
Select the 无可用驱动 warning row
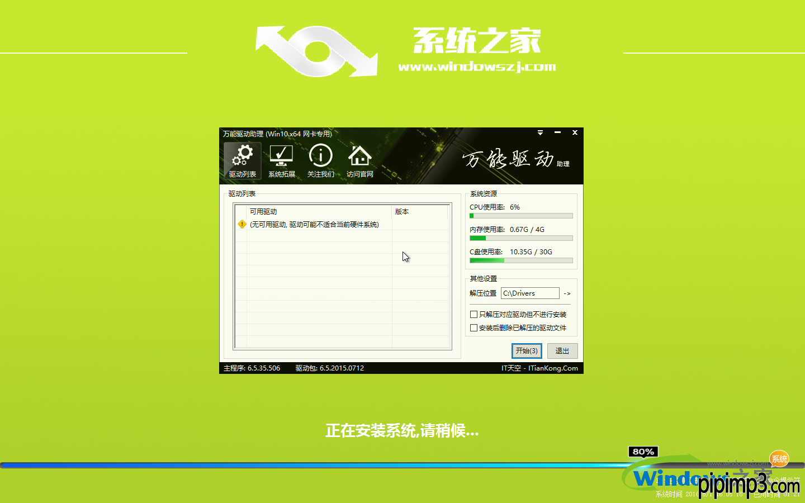click(342, 224)
